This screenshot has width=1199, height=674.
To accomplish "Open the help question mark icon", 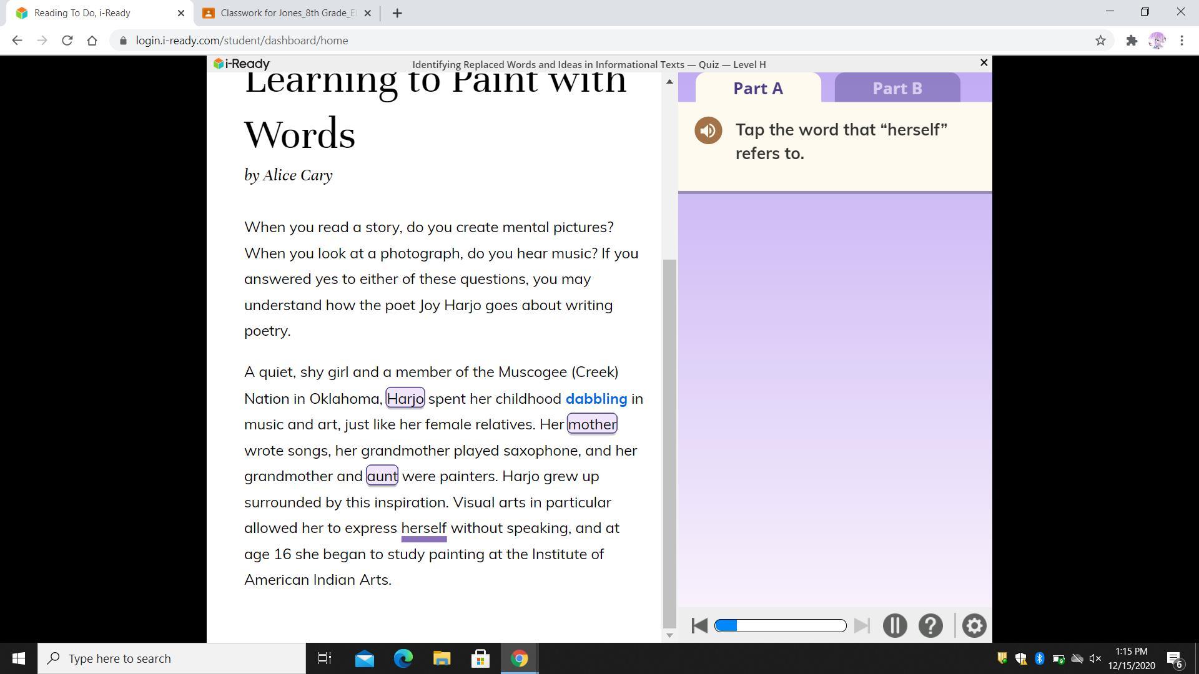I will click(x=930, y=625).
